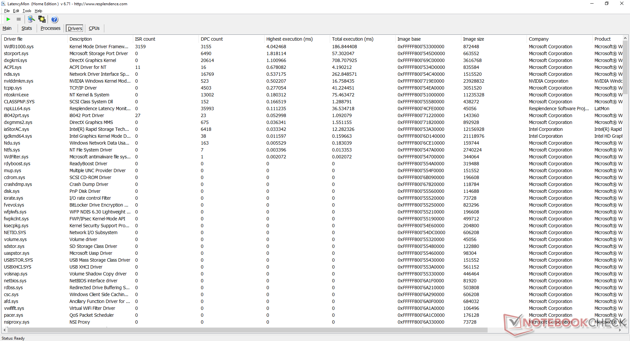630x341 pixels.
Task: Select the iaStorAC.sys driver row
Action: (x=312, y=129)
